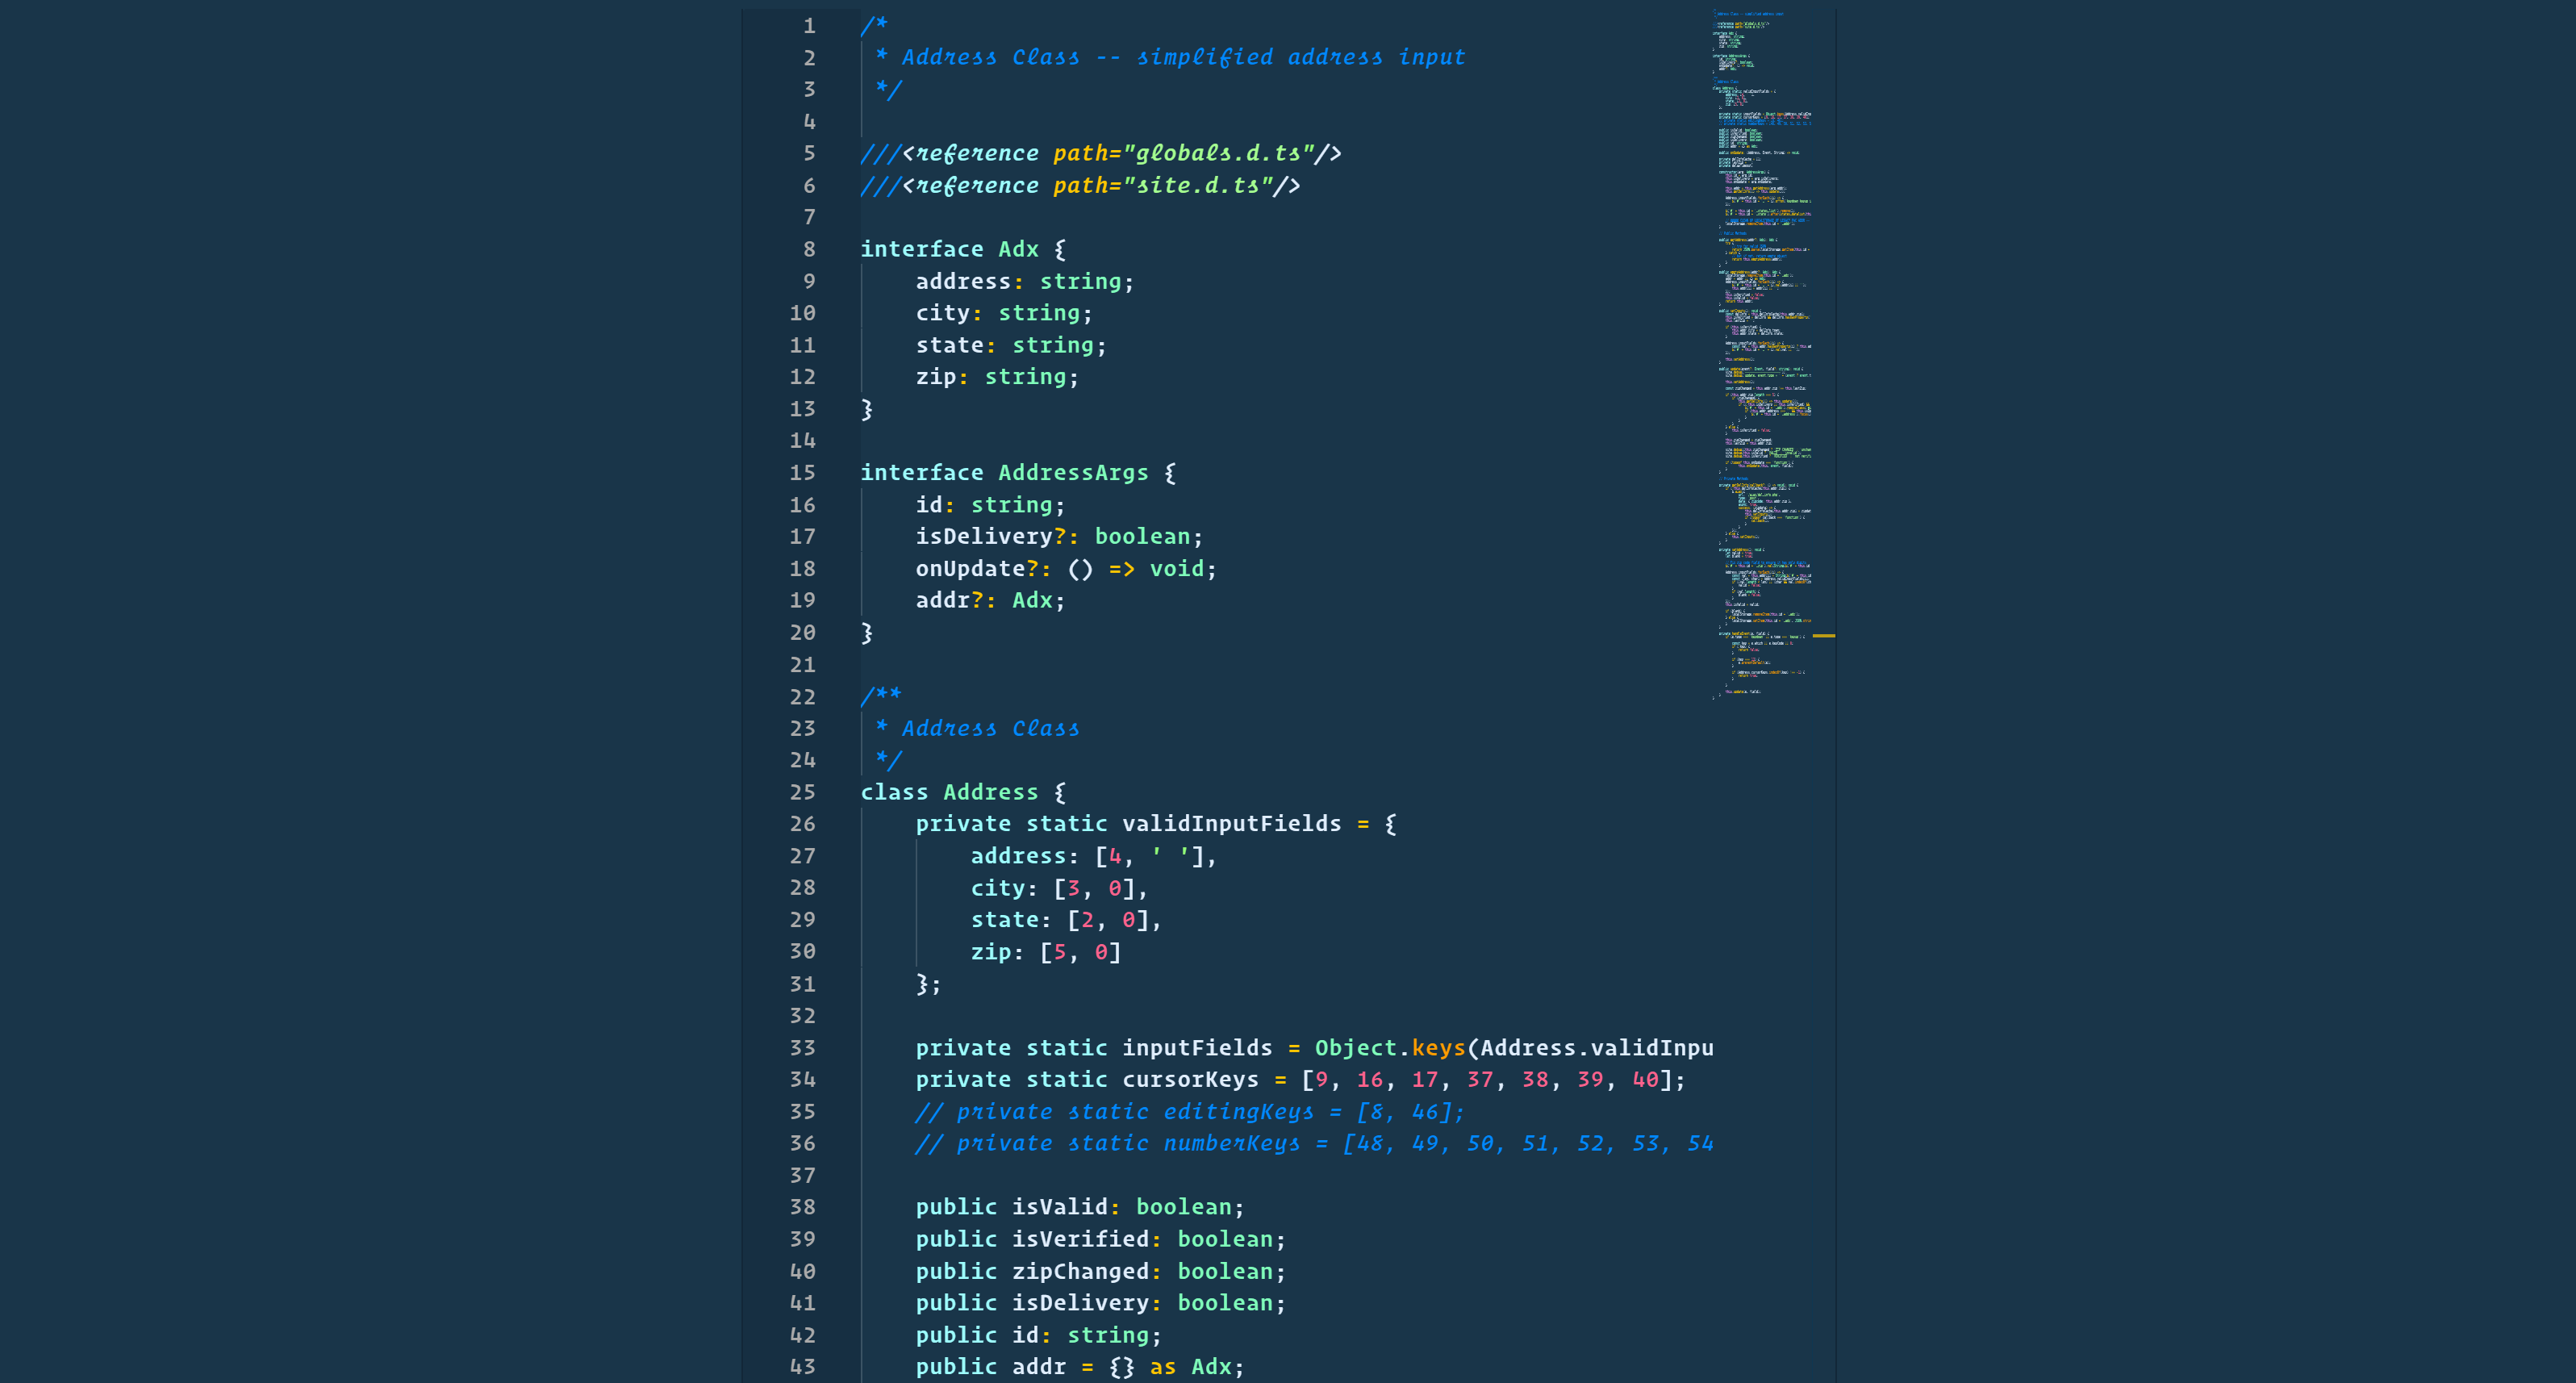
Task: Select the 'AddressArgs' interface name
Action: click(x=1071, y=472)
